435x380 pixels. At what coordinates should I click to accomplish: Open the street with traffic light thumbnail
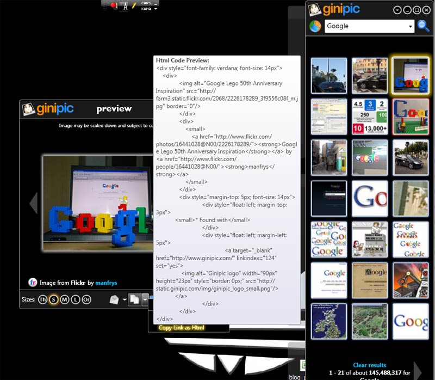[x=329, y=76]
